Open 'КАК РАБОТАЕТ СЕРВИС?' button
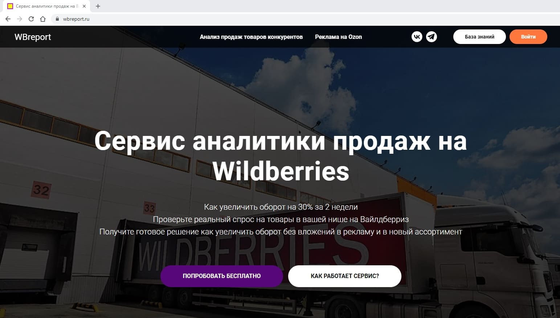 pos(345,276)
